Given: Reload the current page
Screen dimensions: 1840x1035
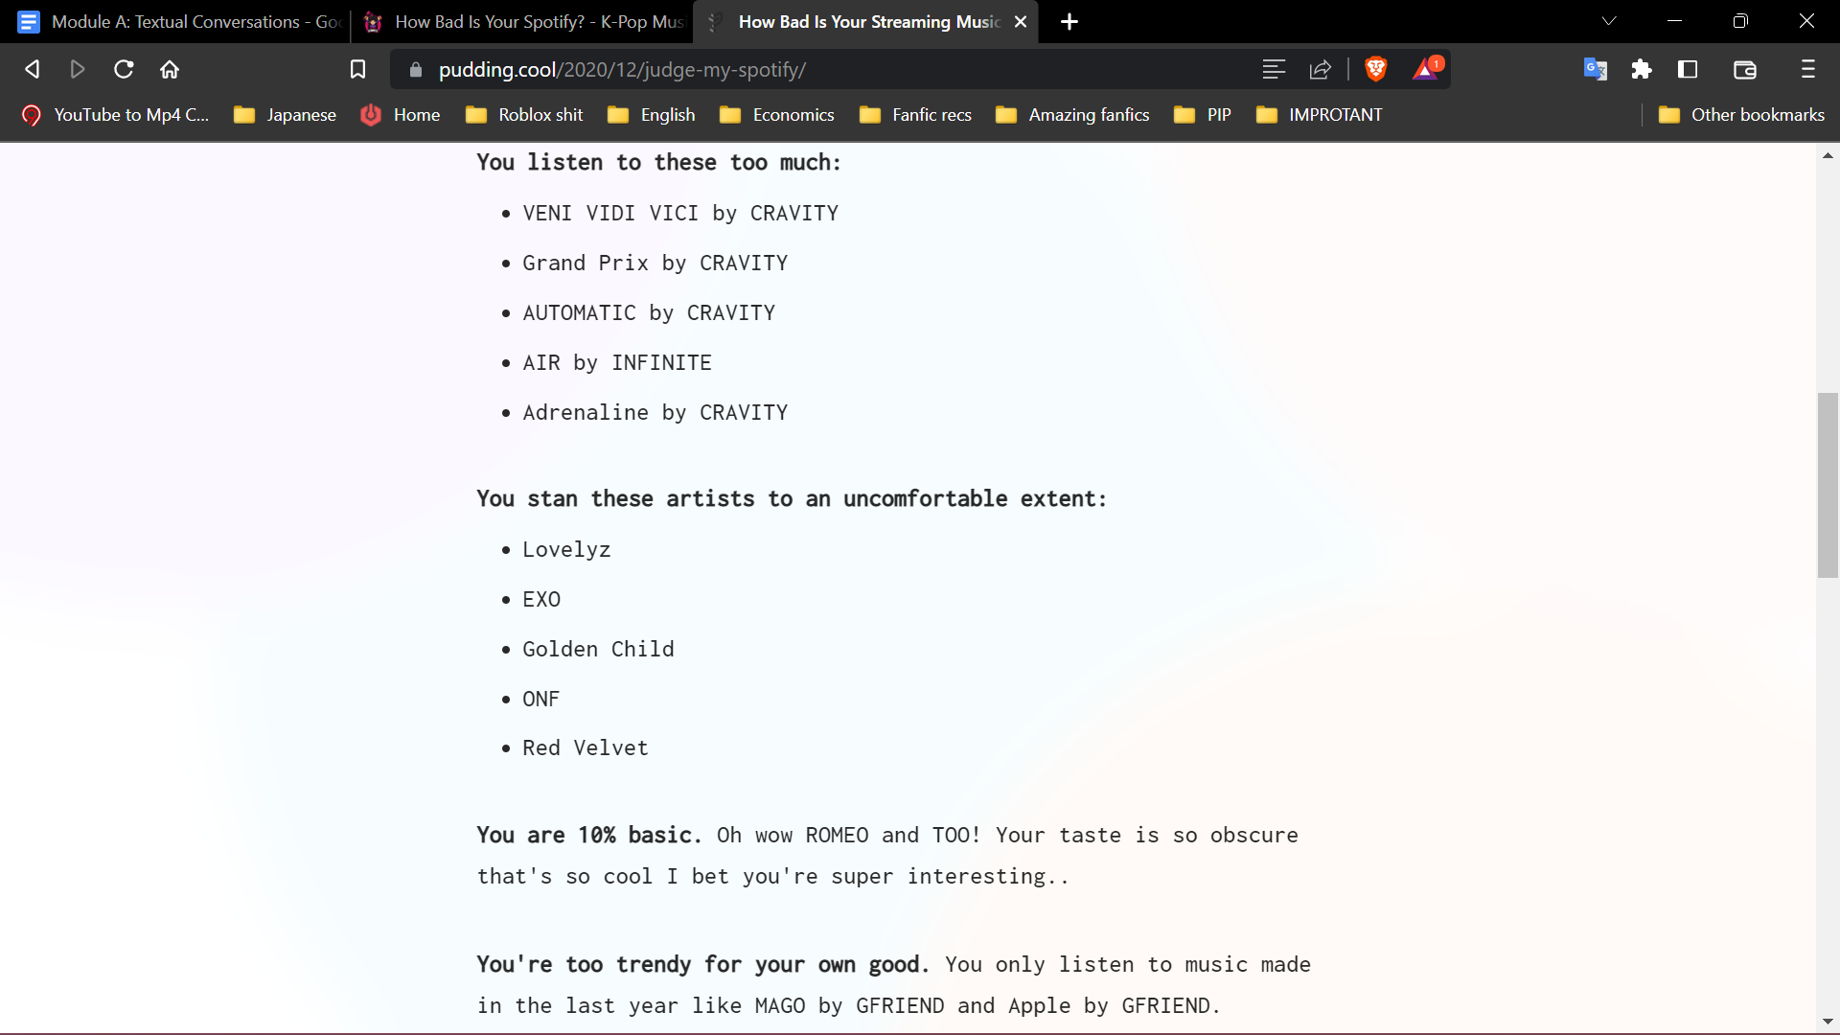Looking at the screenshot, I should coord(124,69).
